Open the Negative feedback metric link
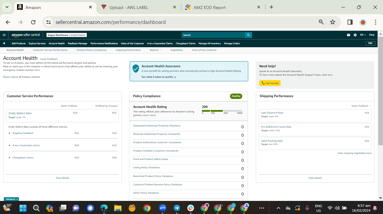383x214 pixels. (x=23, y=133)
